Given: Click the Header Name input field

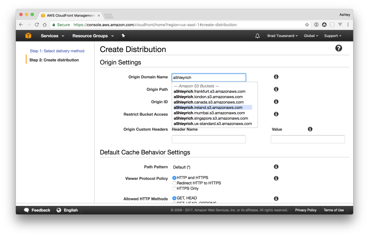Looking at the screenshot, I should (209, 139).
